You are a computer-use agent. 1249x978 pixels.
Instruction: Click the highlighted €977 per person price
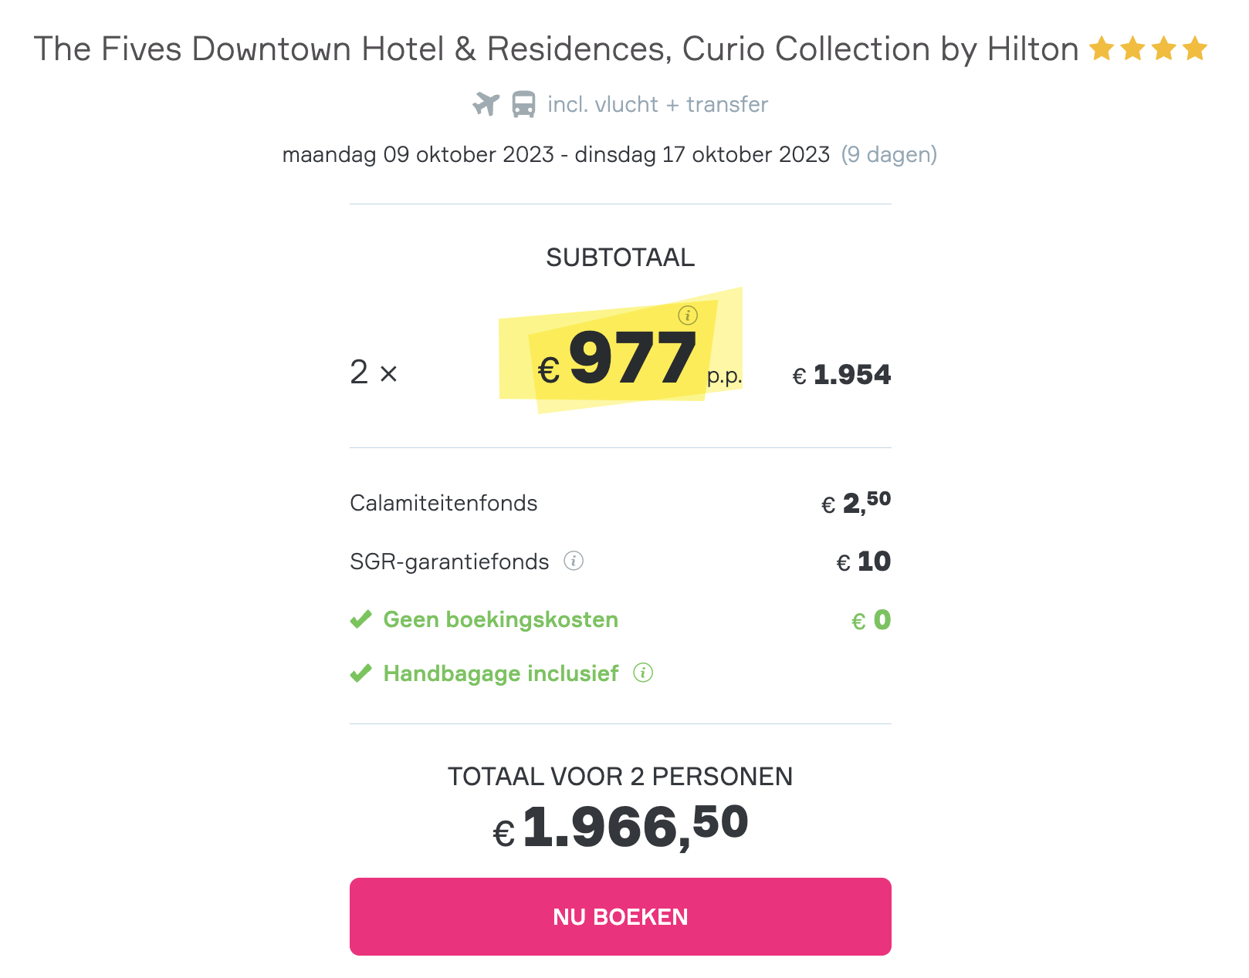pos(618,359)
